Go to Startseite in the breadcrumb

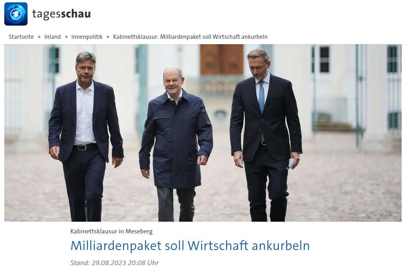21,37
